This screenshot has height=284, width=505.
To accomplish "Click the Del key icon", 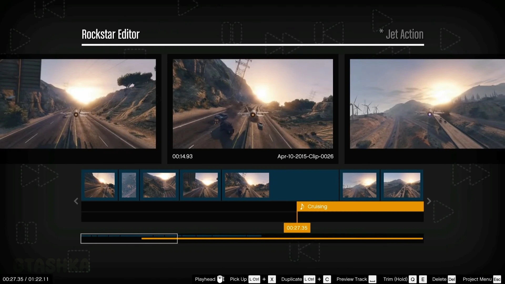I will pyautogui.click(x=452, y=279).
